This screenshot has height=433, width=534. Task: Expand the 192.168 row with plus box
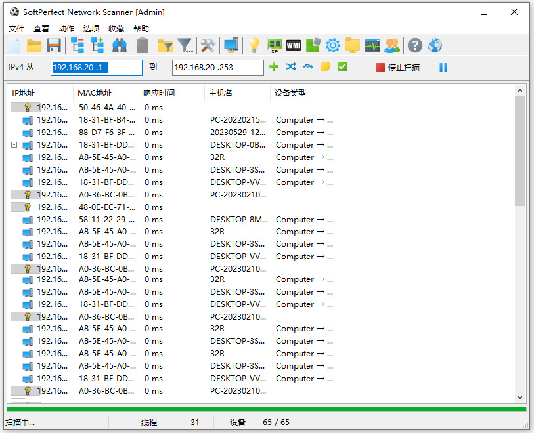point(14,144)
